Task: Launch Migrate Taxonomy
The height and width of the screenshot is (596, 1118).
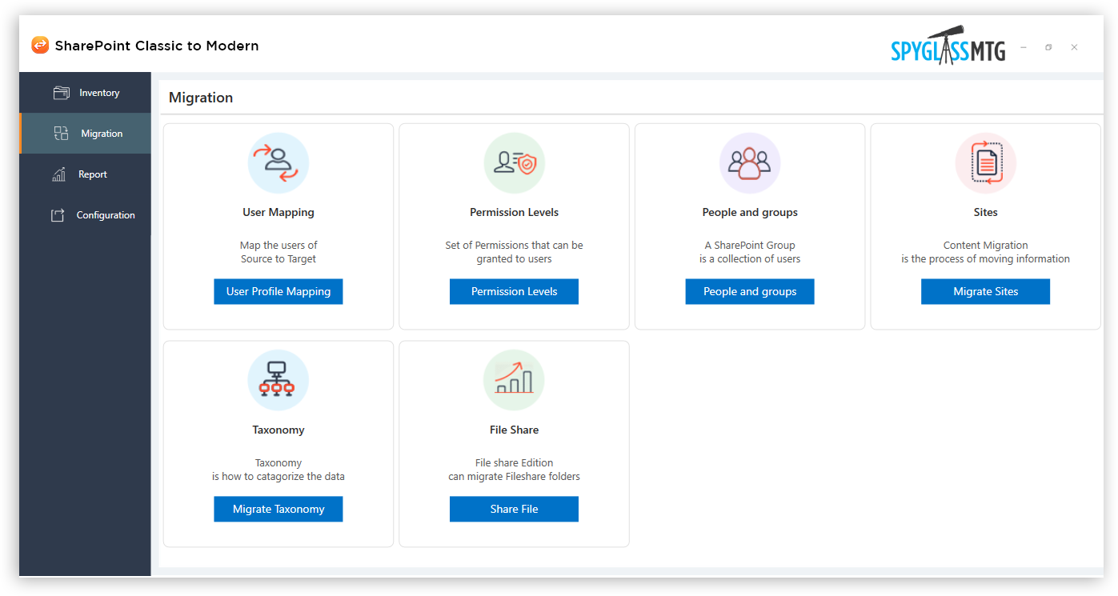Action: pos(278,510)
